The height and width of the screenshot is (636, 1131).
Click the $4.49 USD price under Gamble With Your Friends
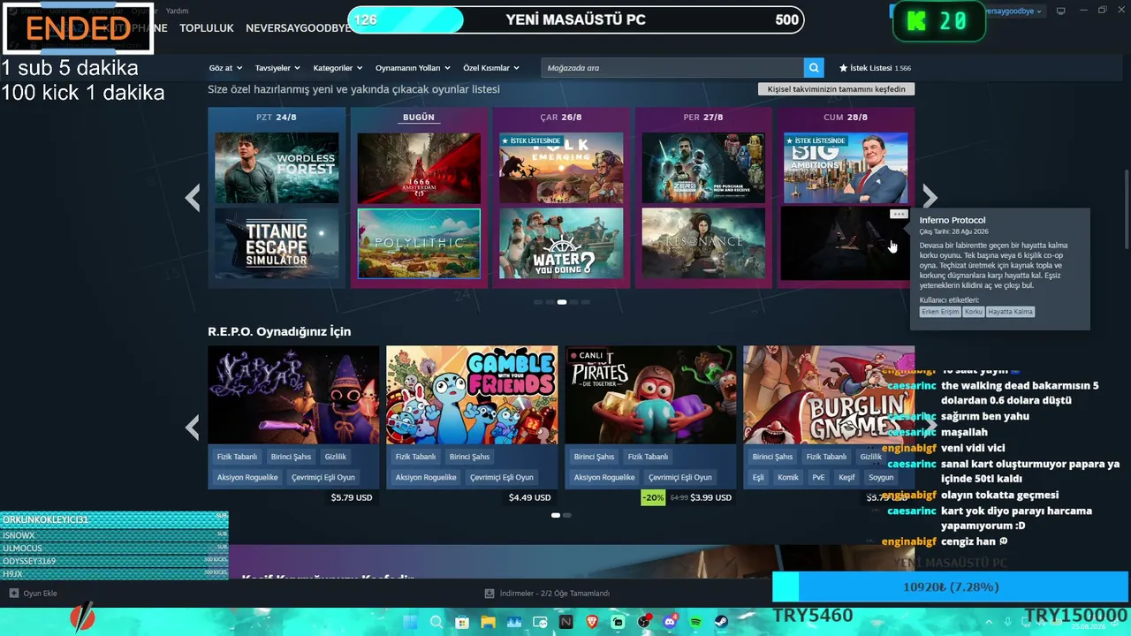529,497
